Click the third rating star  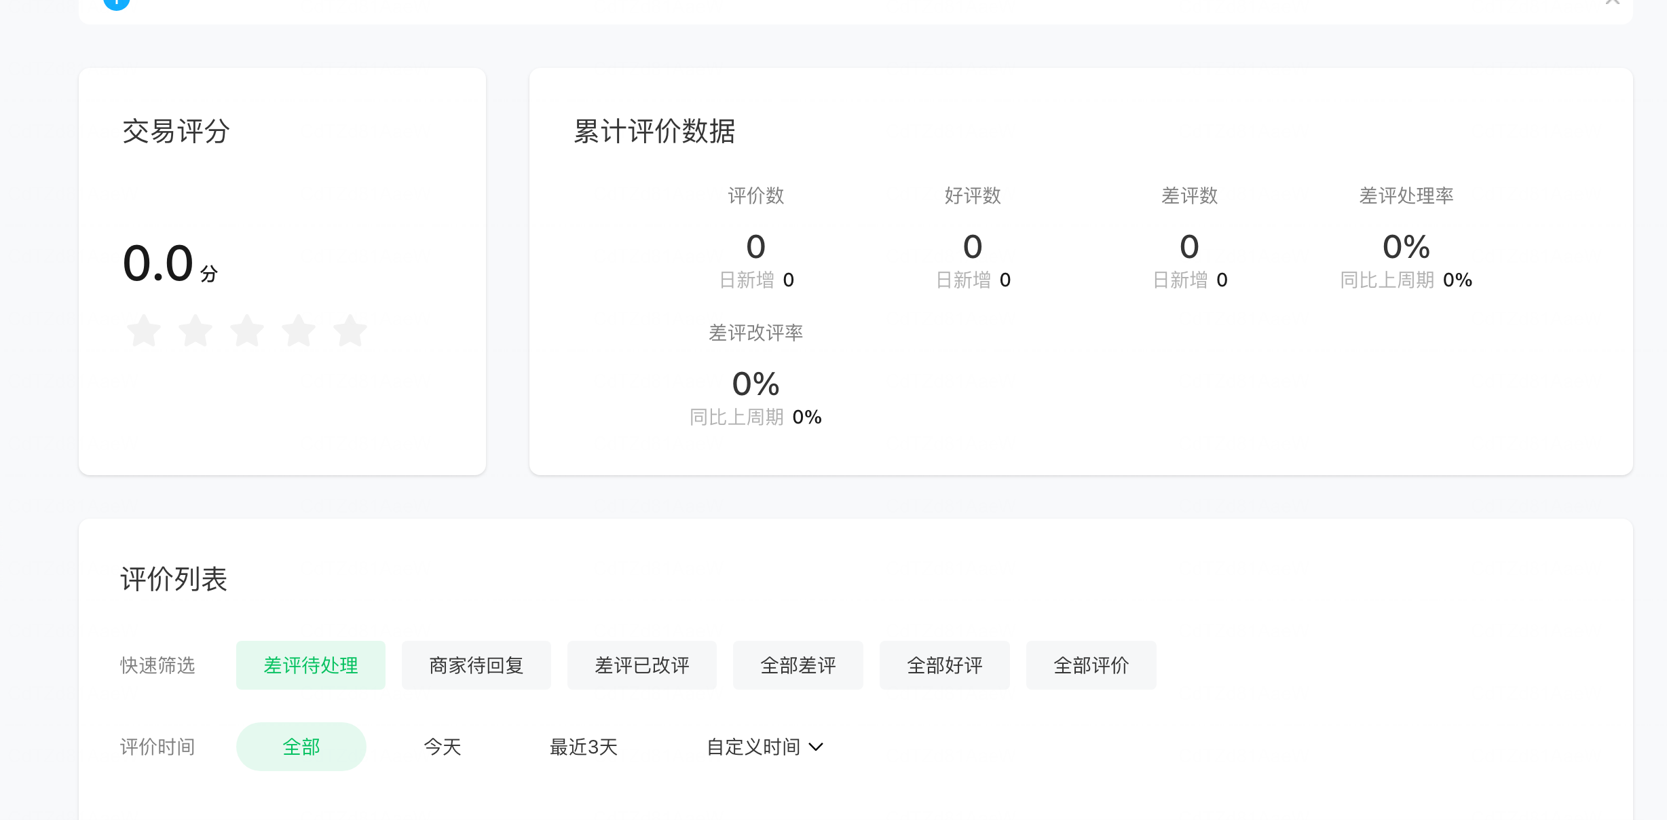247,331
